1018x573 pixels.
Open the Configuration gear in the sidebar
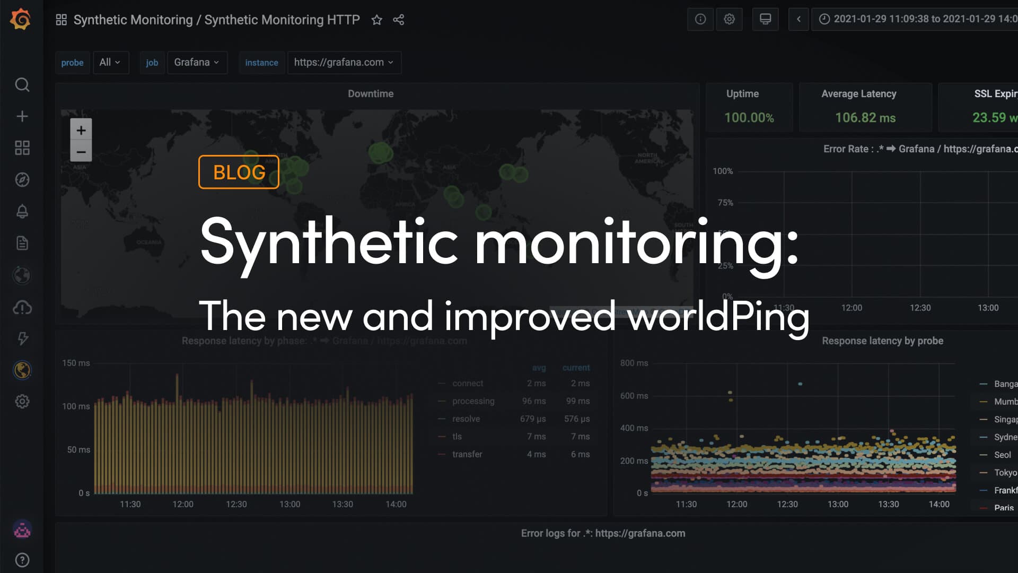[22, 401]
